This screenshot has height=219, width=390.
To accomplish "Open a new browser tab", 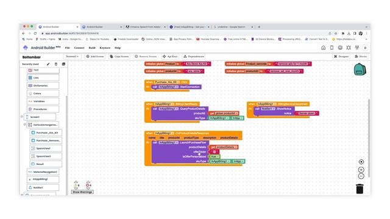I will (259, 27).
